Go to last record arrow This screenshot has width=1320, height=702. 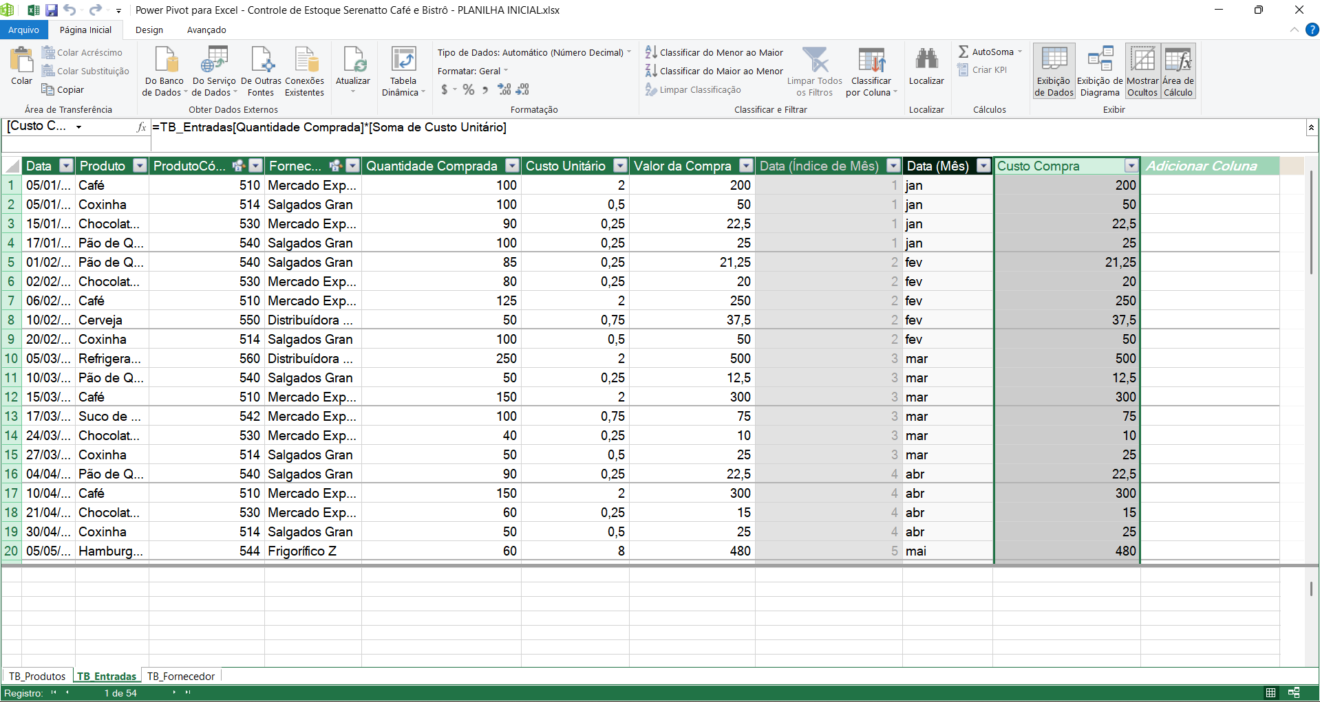pos(188,692)
